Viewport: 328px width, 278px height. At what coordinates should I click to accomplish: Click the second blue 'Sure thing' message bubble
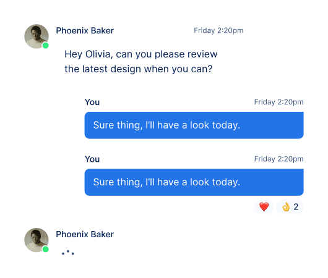point(194,182)
